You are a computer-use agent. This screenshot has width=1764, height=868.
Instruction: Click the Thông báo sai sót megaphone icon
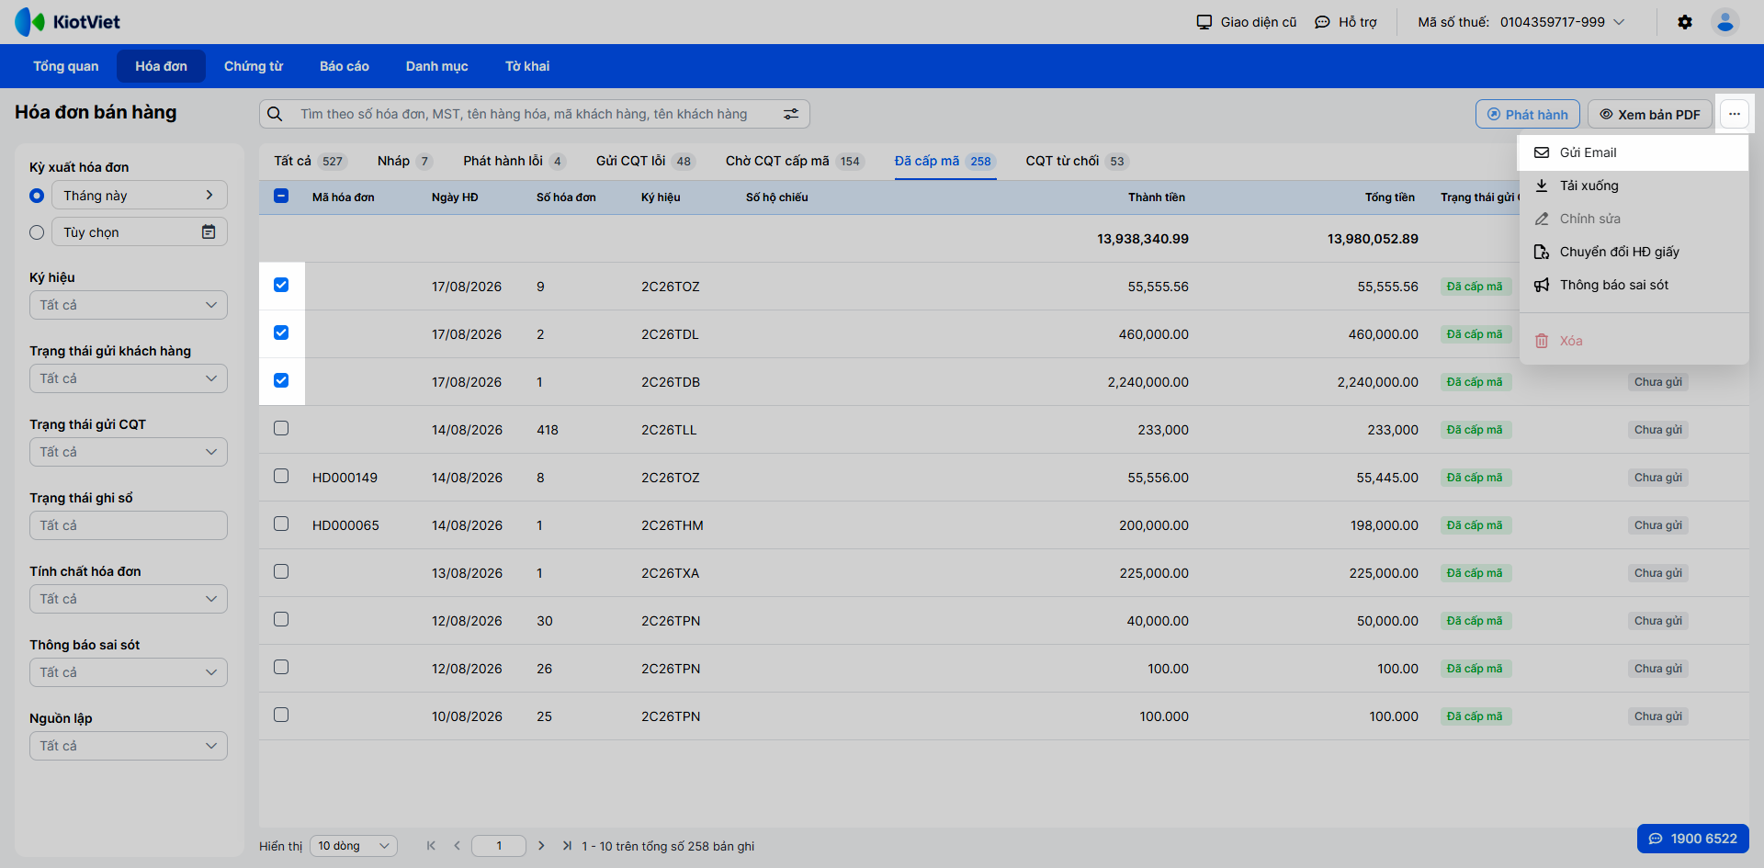(1542, 285)
